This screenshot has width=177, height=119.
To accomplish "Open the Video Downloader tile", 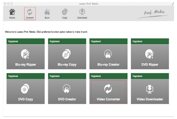I will pyautogui.click(x=150, y=91).
